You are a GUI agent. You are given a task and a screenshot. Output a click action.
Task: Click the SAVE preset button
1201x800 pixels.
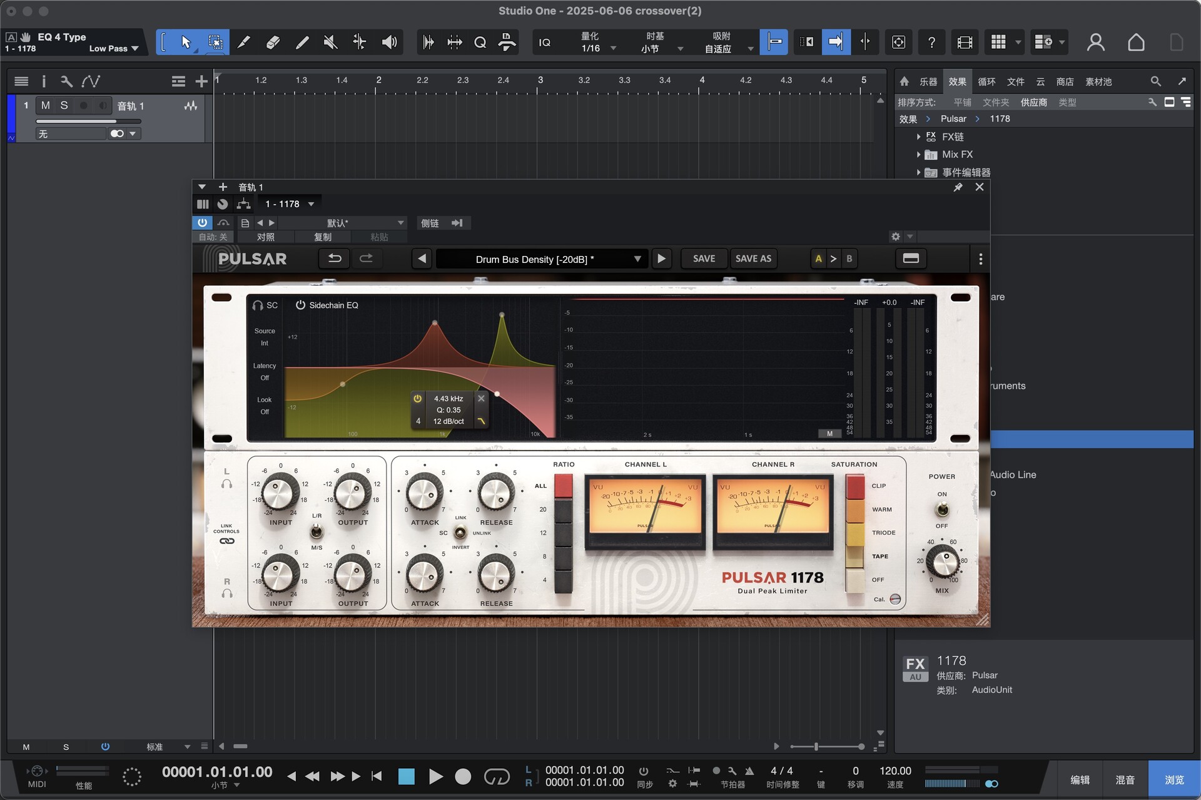click(x=704, y=259)
